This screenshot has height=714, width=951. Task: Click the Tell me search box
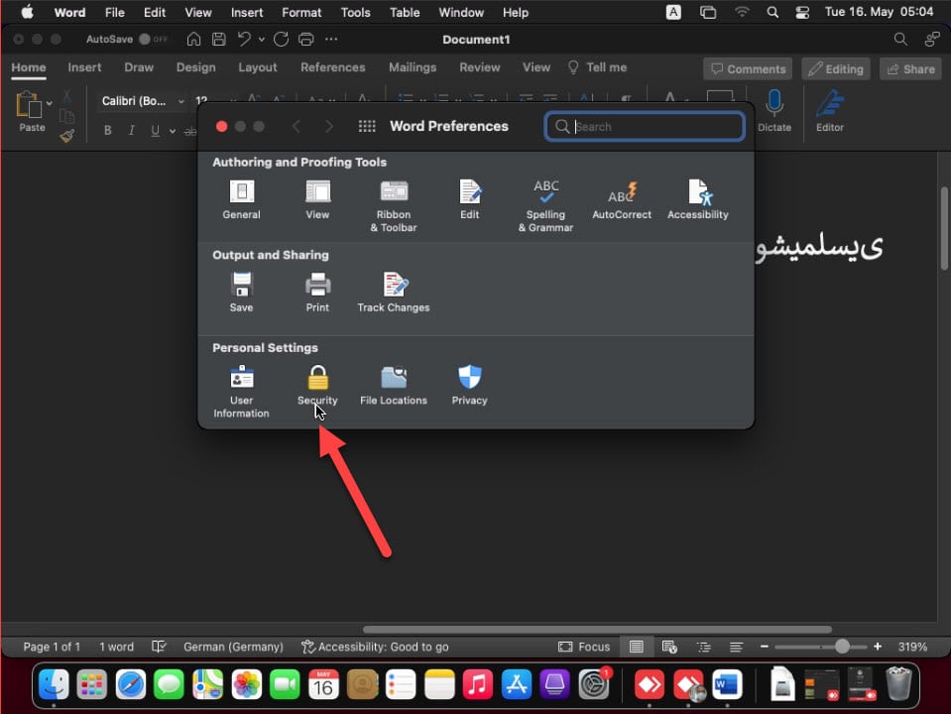click(x=597, y=67)
